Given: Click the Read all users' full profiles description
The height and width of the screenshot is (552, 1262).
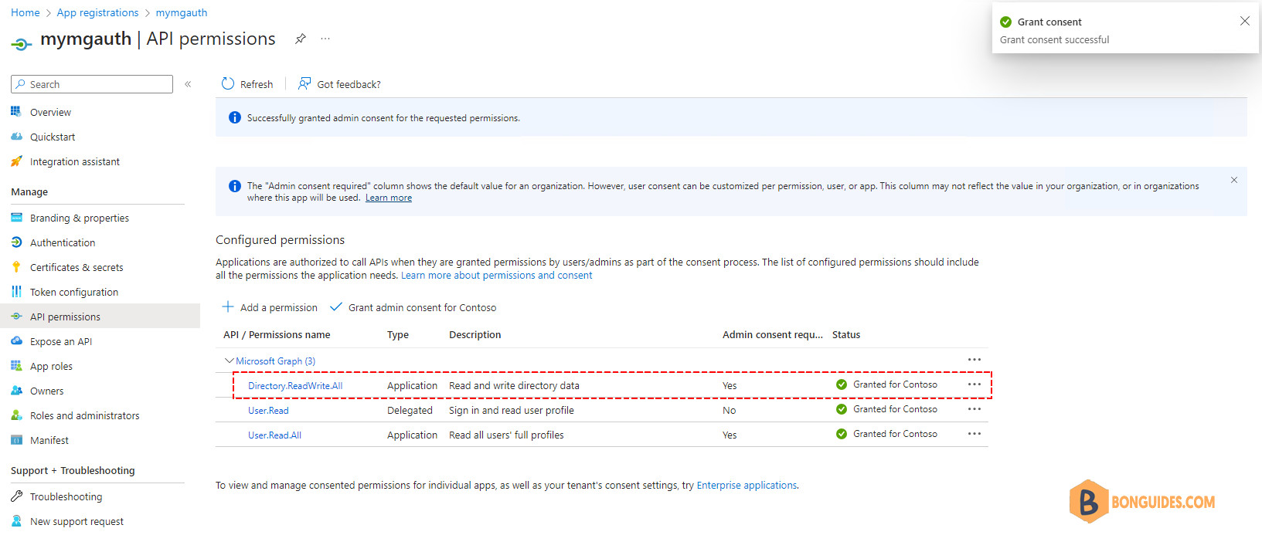Looking at the screenshot, I should click(506, 435).
